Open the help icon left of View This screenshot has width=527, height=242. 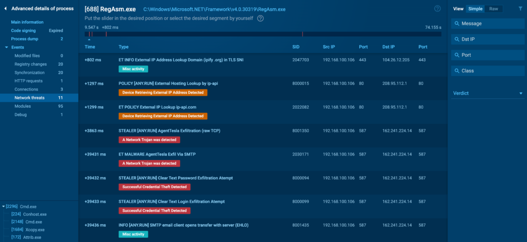pyautogui.click(x=437, y=9)
